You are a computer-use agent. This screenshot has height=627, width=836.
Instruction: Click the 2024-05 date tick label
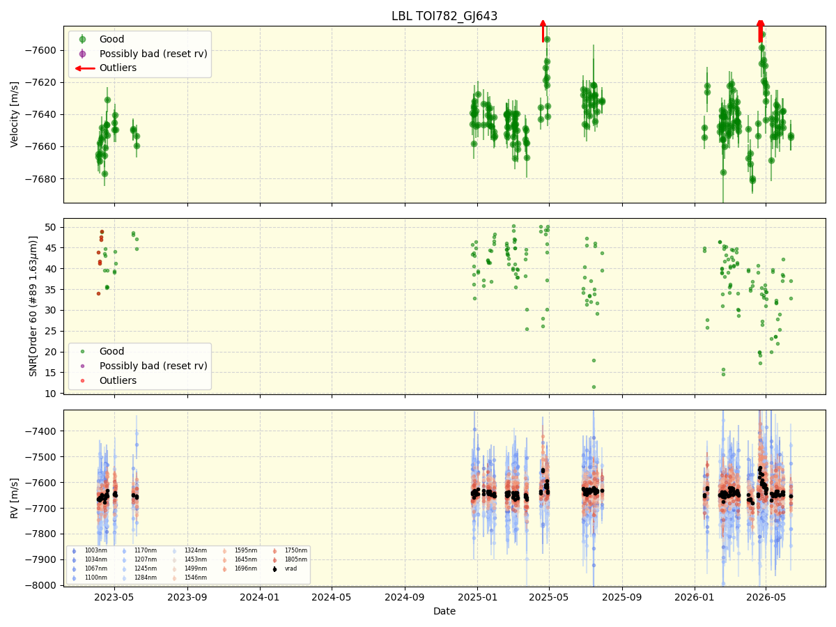click(x=332, y=597)
